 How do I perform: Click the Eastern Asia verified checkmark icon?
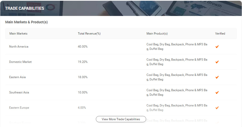coord(217,77)
